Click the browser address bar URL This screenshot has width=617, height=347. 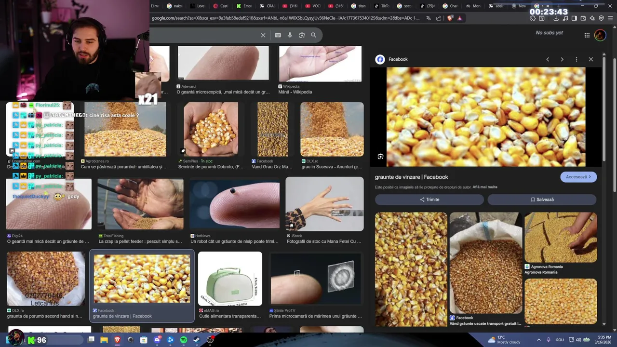(285, 18)
